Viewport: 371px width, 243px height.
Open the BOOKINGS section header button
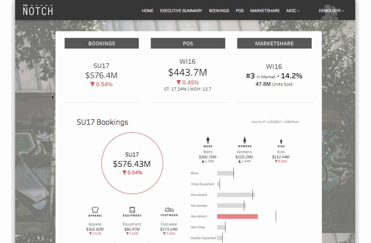101,43
